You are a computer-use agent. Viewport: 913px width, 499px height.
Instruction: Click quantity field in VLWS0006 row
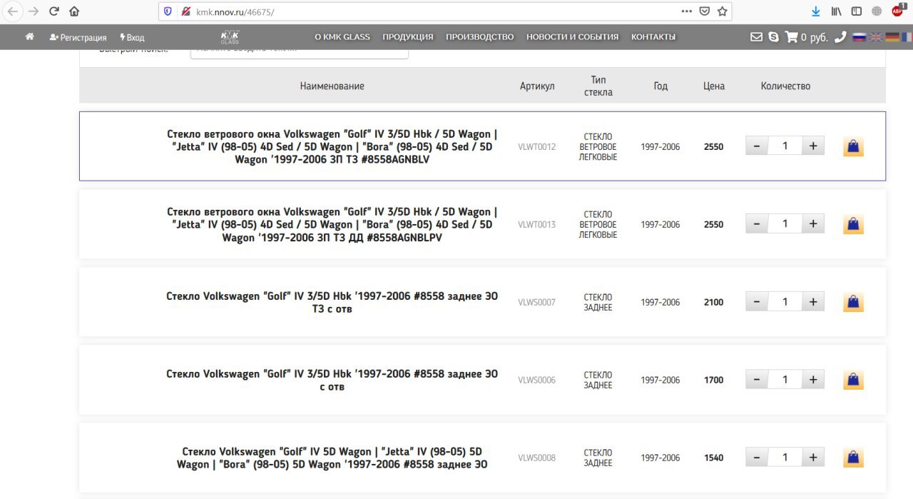(785, 380)
